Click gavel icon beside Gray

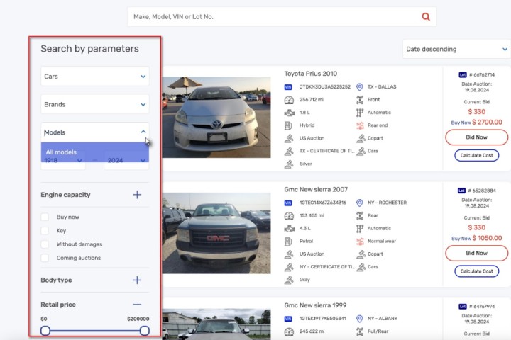289,280
